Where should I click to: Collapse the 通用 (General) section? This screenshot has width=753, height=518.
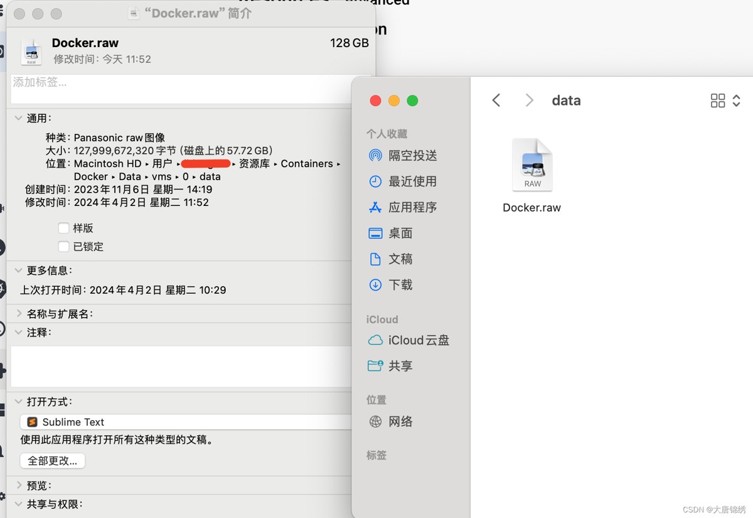point(19,118)
